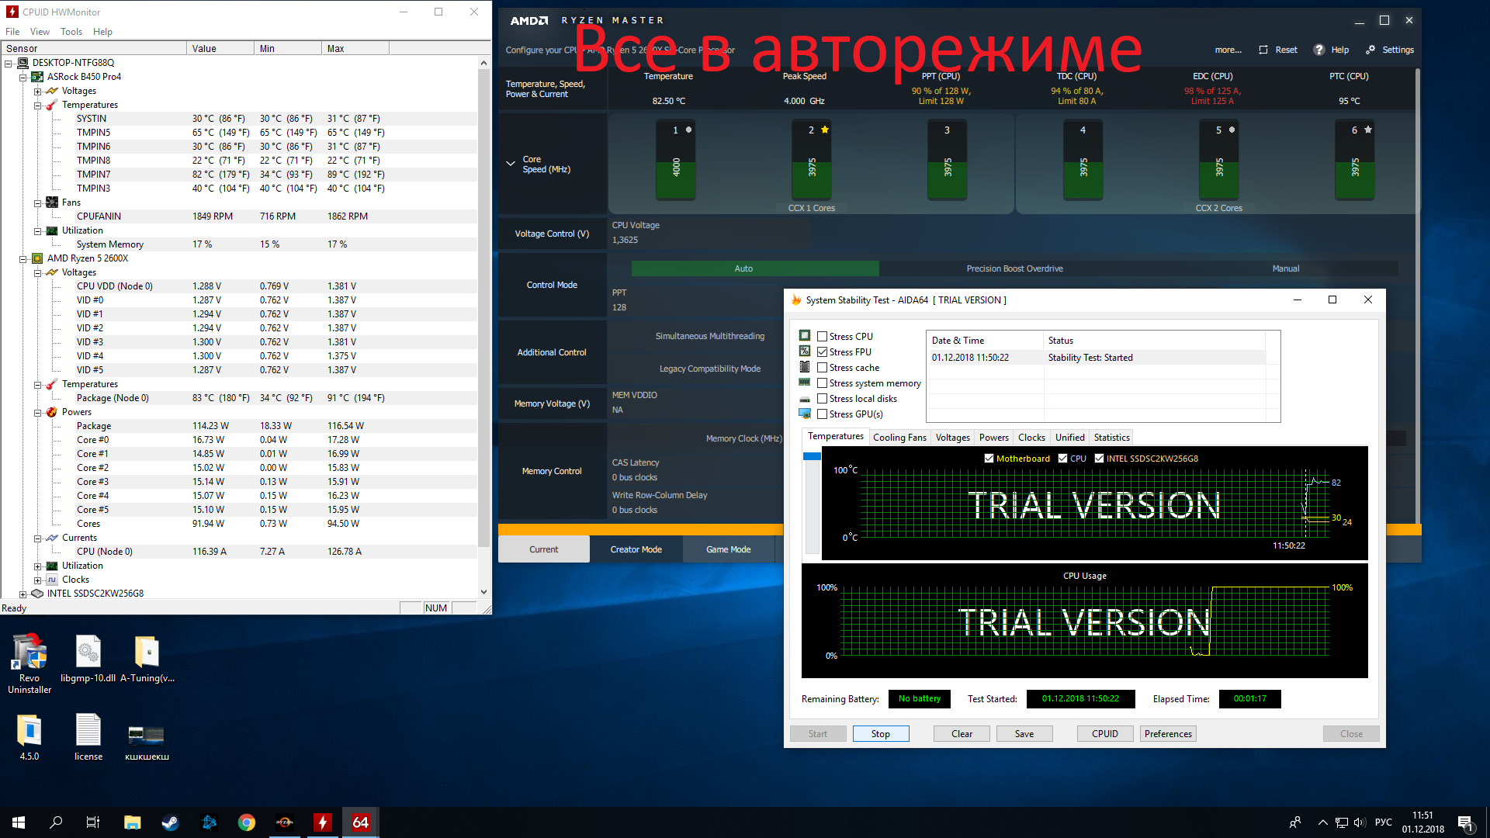1490x838 pixels.
Task: Click the AIDA64 taskbar icon
Action: tap(361, 822)
